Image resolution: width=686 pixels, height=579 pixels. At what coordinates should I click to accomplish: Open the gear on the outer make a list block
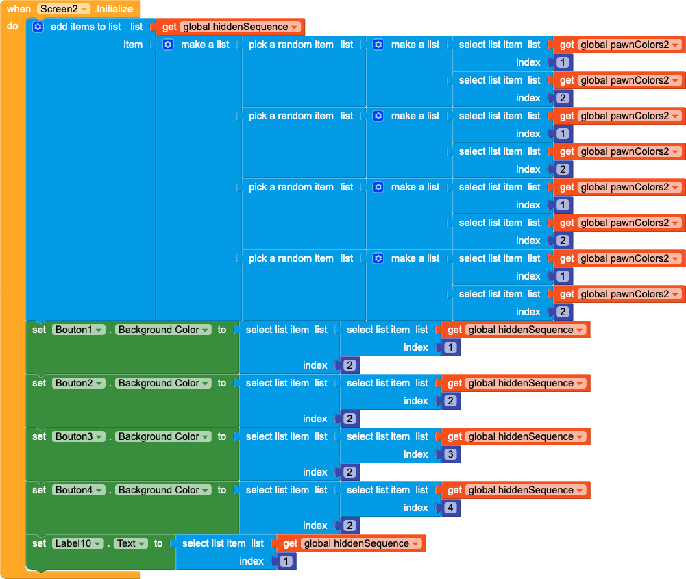(x=168, y=45)
